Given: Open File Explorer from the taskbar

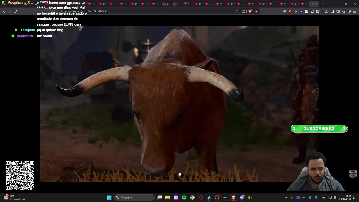Looking at the screenshot, I should click(x=168, y=198).
